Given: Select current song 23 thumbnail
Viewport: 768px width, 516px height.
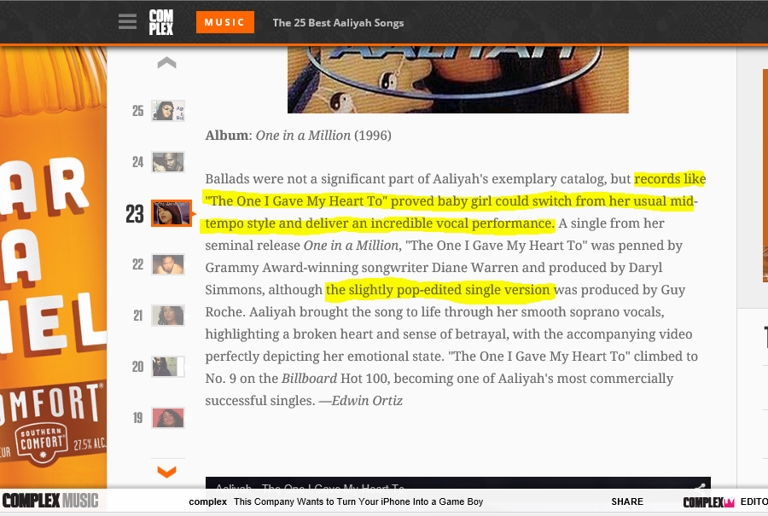Looking at the screenshot, I should pos(172,213).
